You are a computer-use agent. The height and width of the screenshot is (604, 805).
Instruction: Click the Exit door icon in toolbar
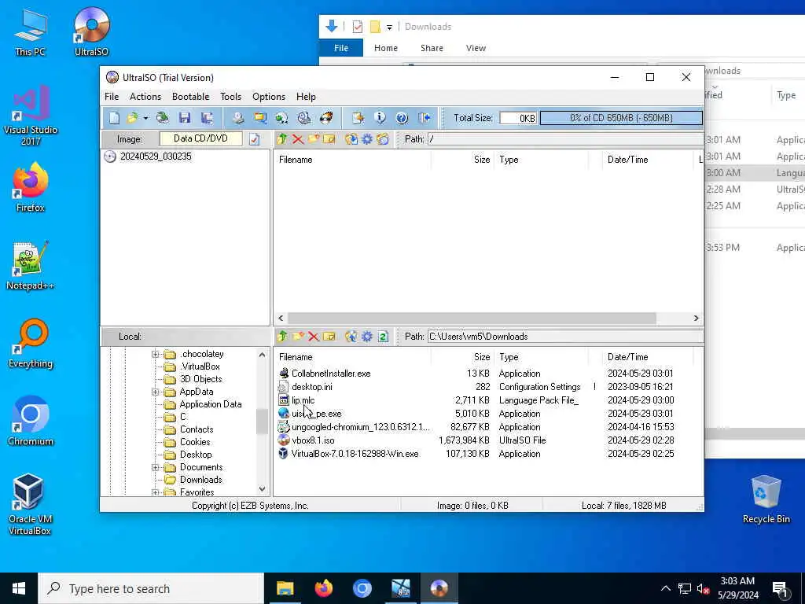coord(424,118)
